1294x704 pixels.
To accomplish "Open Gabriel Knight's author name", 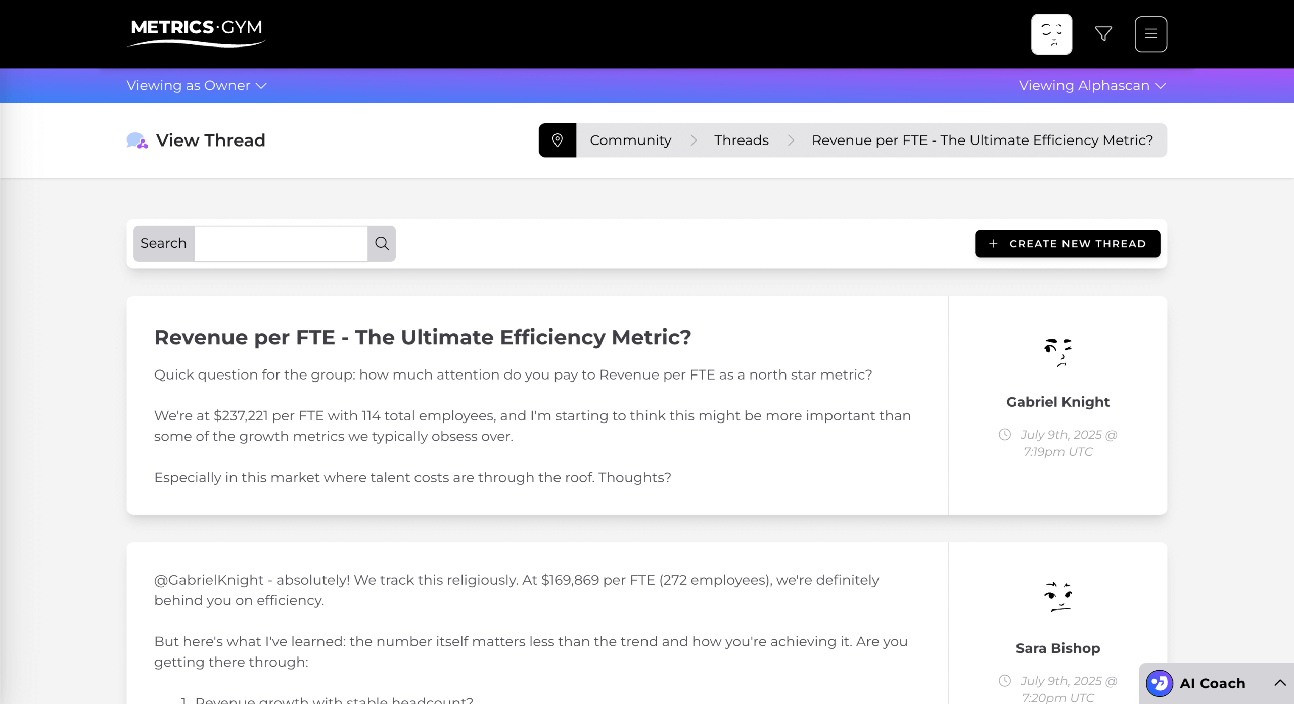I will 1057,402.
